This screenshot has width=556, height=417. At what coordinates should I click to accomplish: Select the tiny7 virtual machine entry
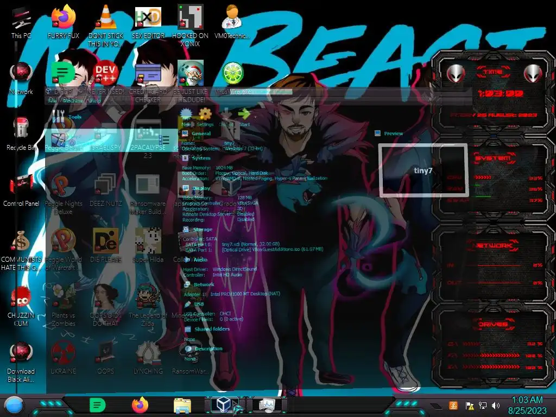coord(111,141)
